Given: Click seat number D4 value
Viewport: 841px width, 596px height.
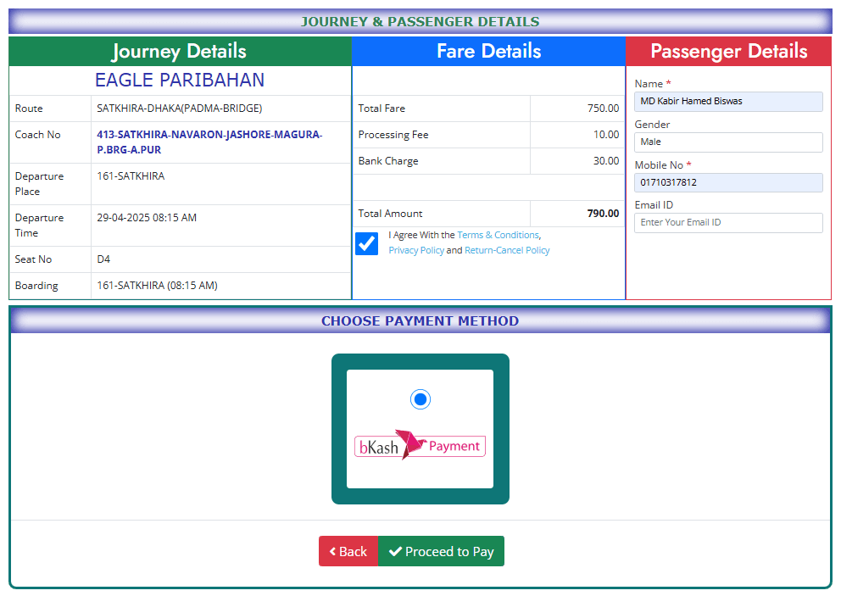Looking at the screenshot, I should tap(103, 259).
